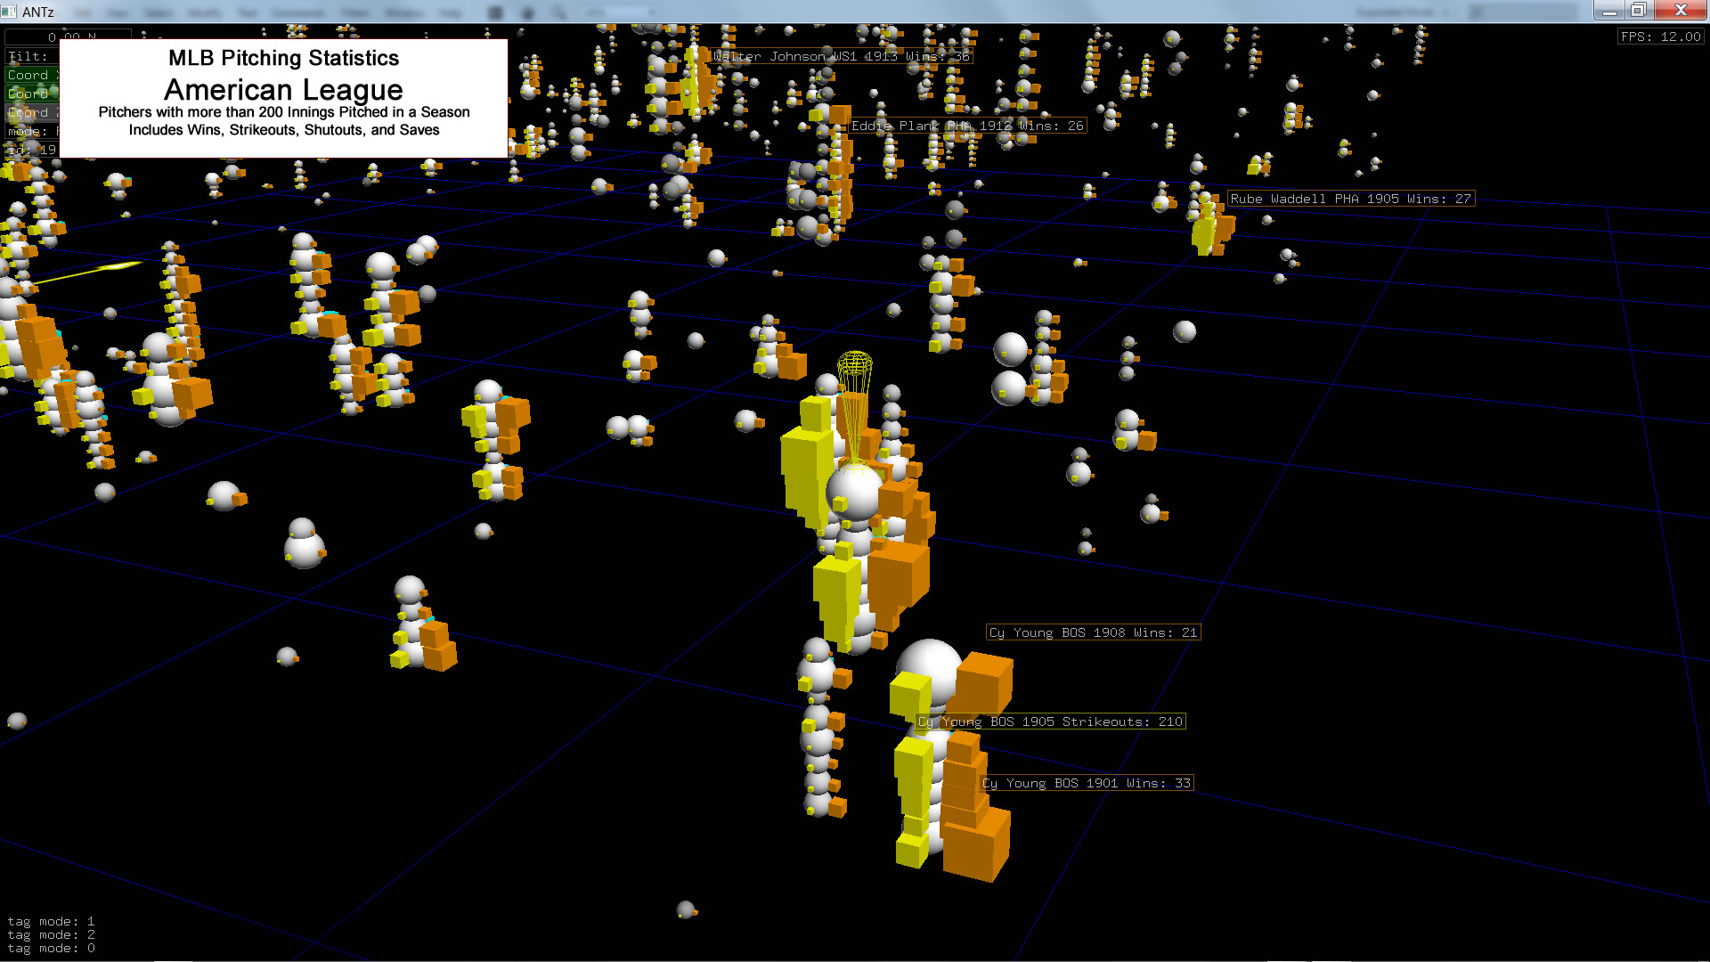Click the Cy Young BOS 1908 Wins tag
Image resolution: width=1710 pixels, height=962 pixels.
click(x=1093, y=632)
